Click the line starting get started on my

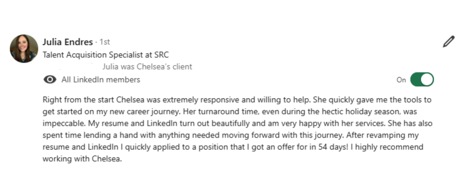(230, 112)
